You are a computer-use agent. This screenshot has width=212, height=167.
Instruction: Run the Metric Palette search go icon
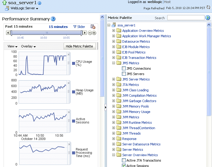208,18
